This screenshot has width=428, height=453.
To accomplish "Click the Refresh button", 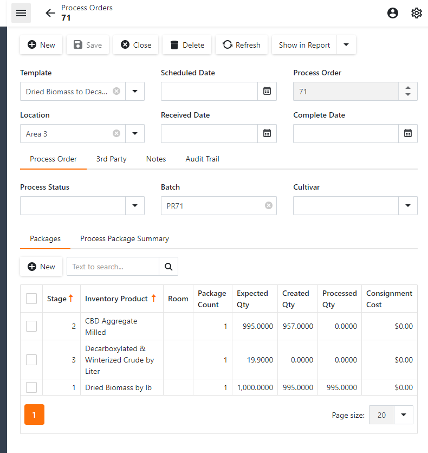I will click(241, 45).
